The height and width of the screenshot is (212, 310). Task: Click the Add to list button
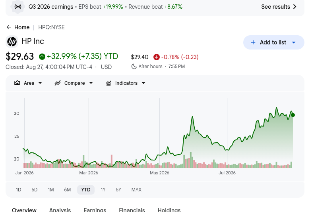273,42
